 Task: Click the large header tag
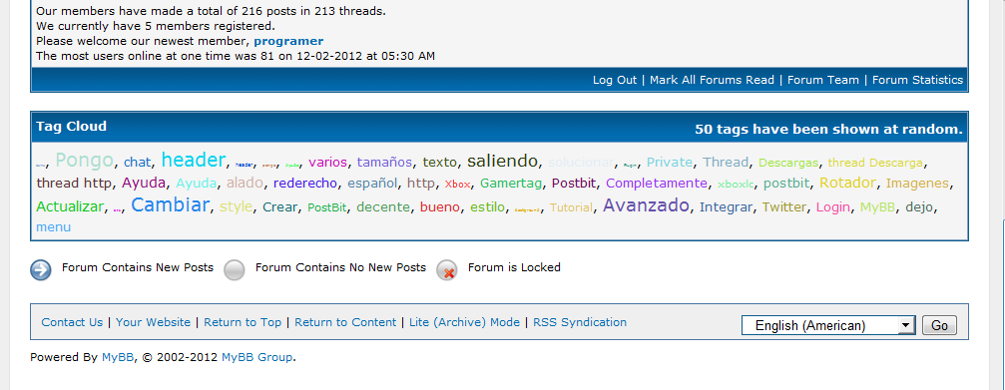tap(194, 160)
